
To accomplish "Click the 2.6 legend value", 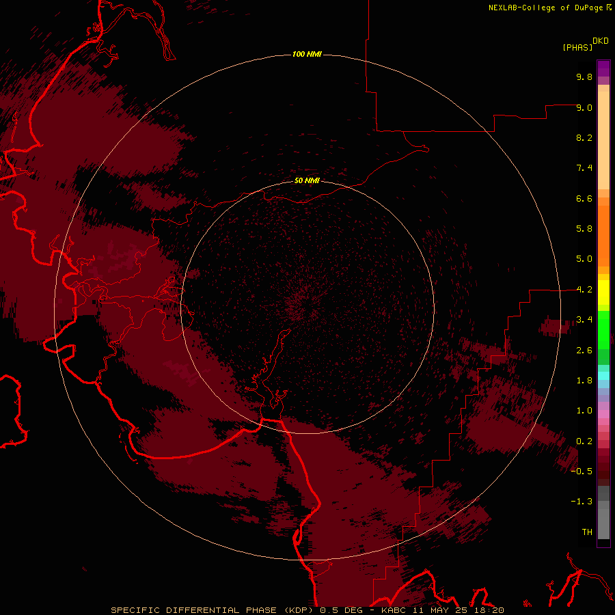I will pos(584,351).
